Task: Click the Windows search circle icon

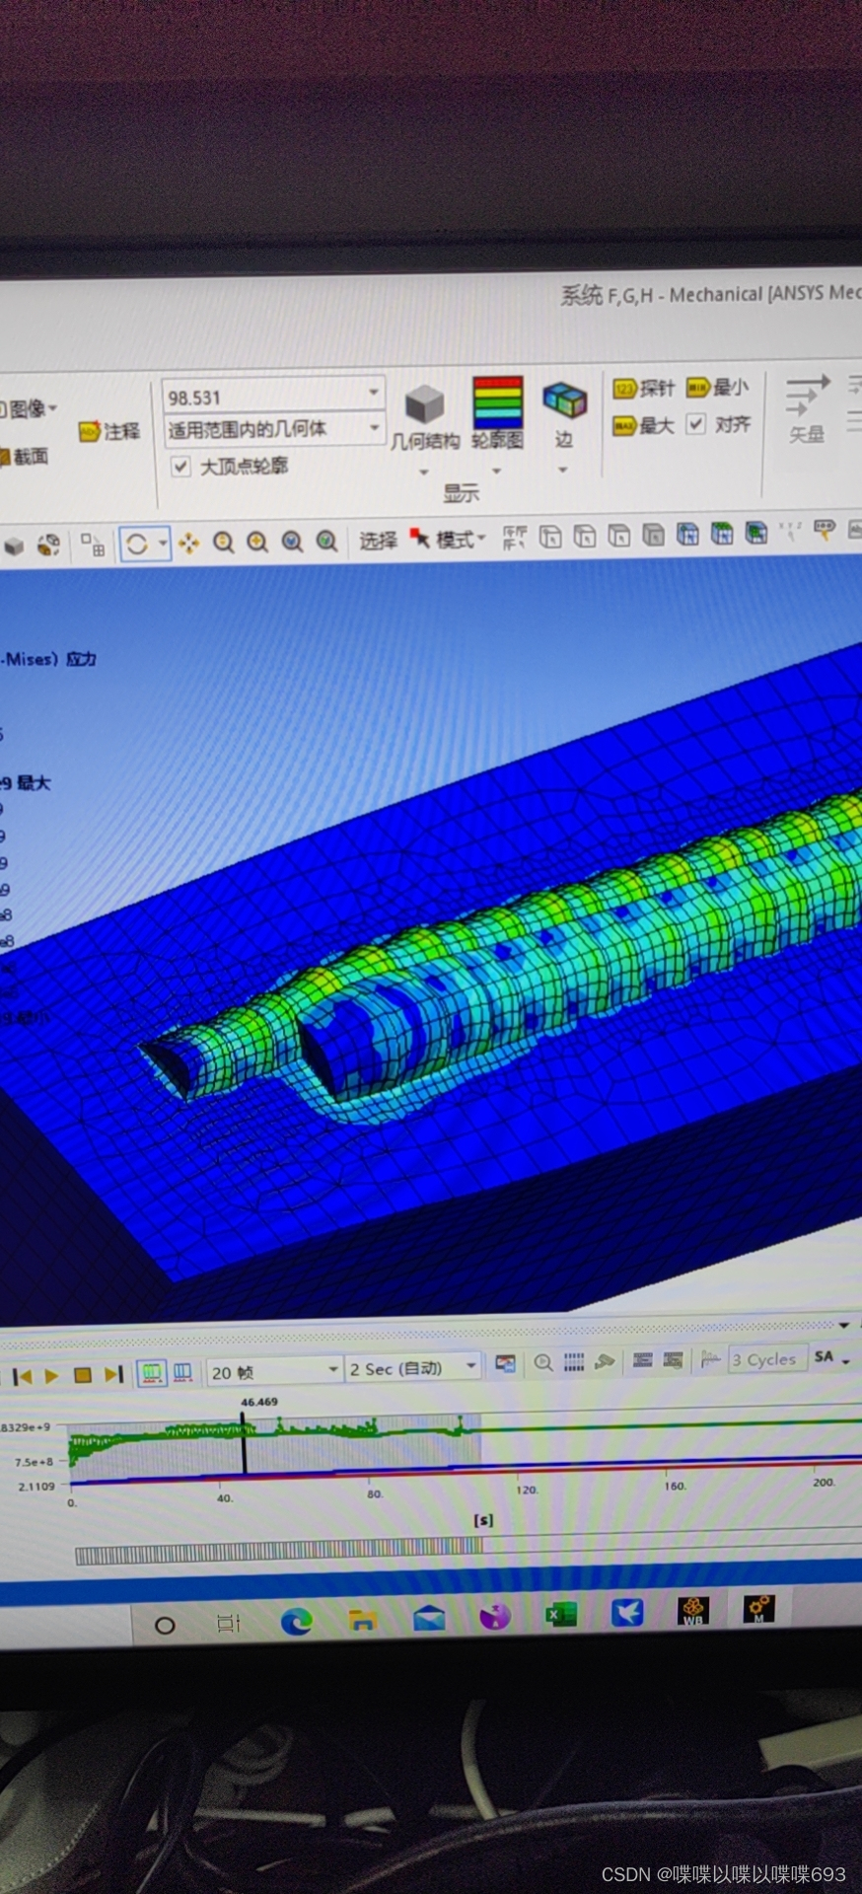Action: (x=165, y=1625)
